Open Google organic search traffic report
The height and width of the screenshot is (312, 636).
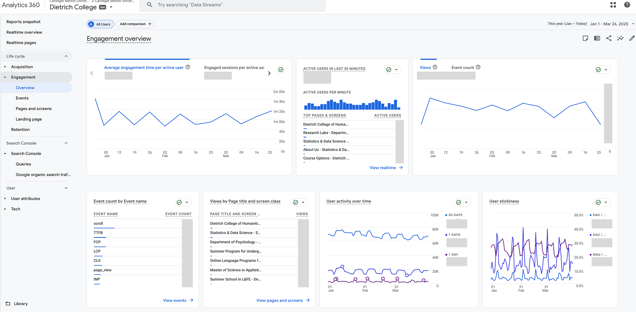43,175
